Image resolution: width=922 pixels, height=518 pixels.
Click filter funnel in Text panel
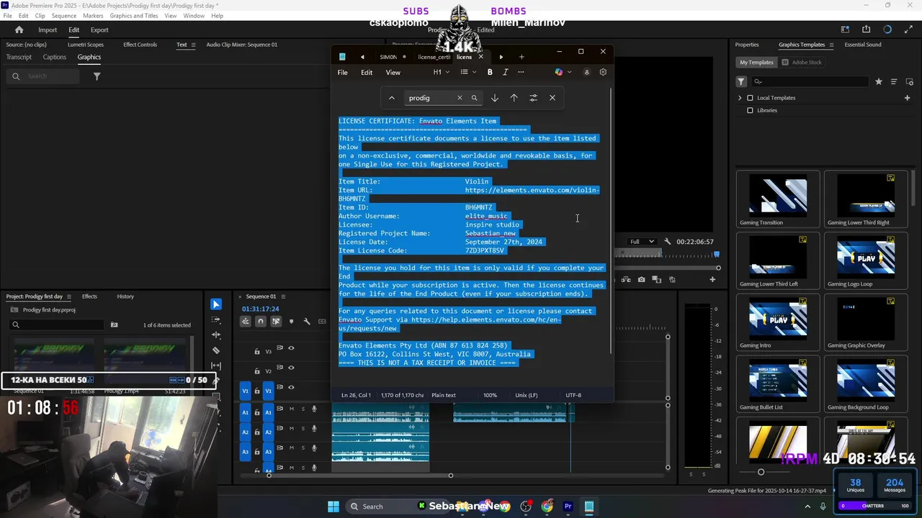97,76
